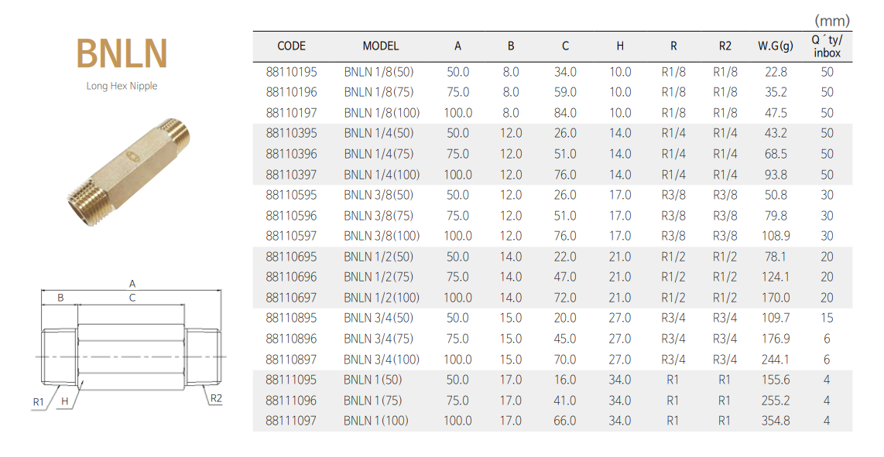Select product code 88110597

[x=291, y=236]
